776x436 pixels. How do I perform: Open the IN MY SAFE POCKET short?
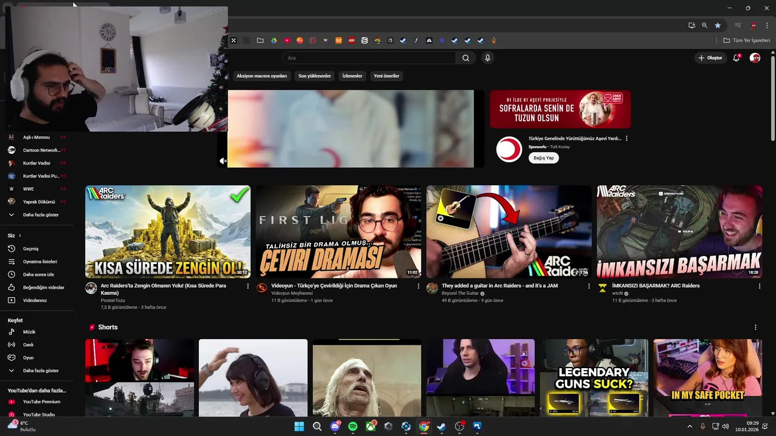(707, 378)
